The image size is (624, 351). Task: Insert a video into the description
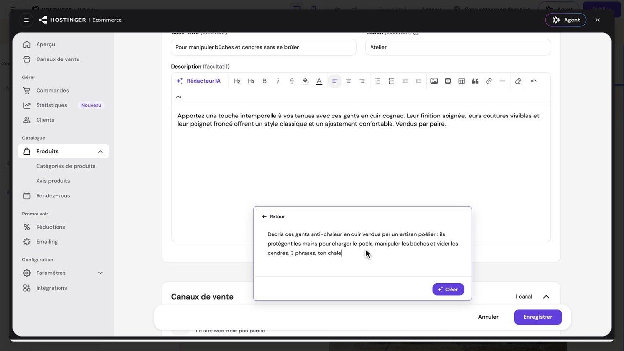[448, 81]
